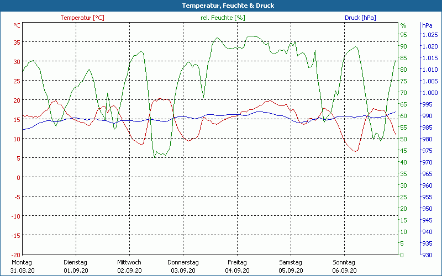Viewport: 442px width, 276px height.
Task: Select the 'Dienstag 01.09.20' date label
Action: (75, 266)
